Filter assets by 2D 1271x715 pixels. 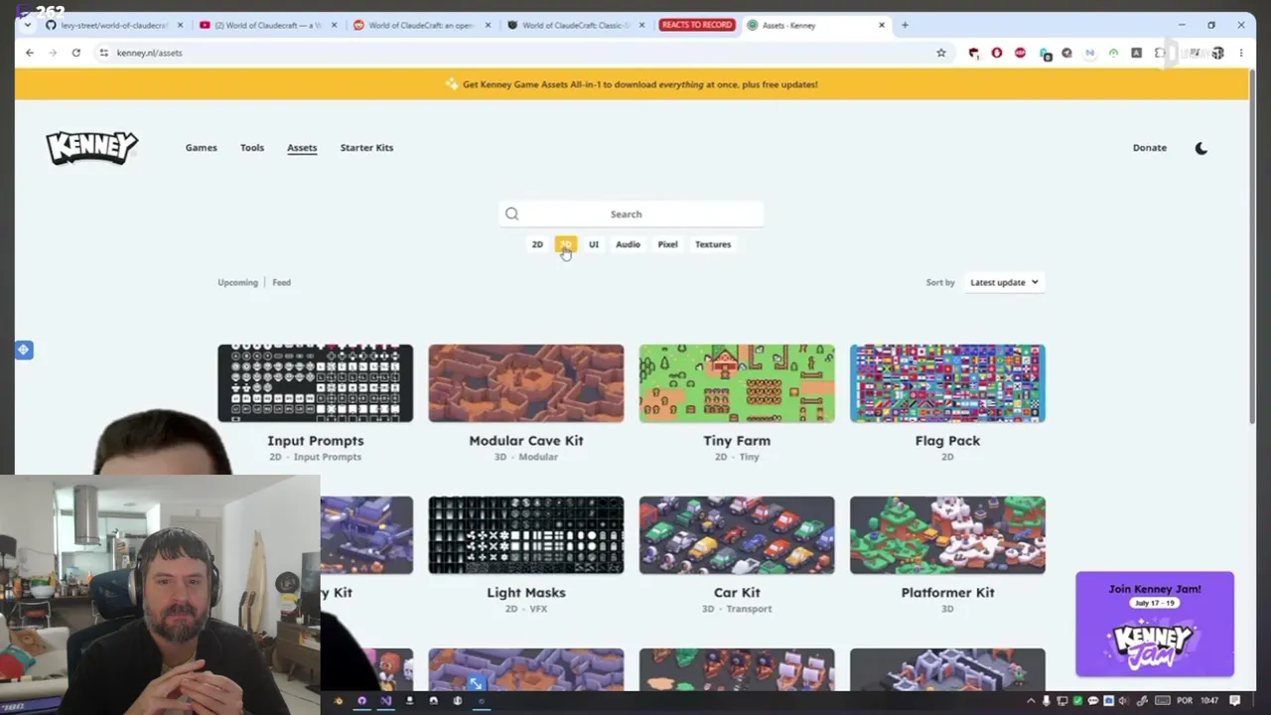[x=537, y=244]
